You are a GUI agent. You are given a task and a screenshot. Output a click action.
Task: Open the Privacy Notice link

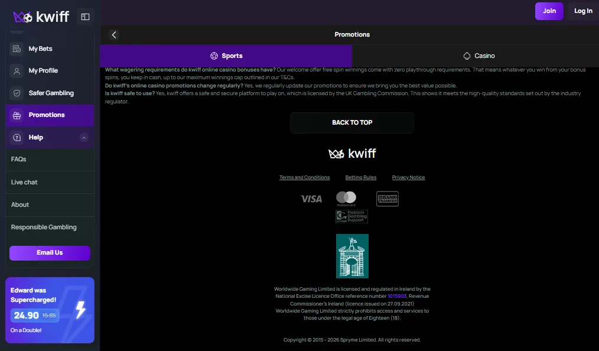(x=408, y=177)
